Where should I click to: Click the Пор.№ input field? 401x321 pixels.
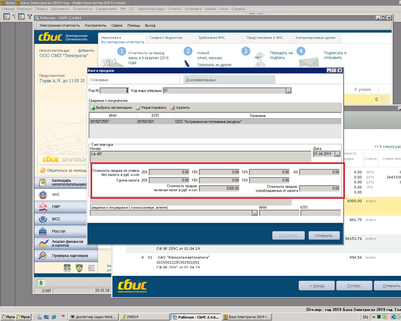[x=114, y=91]
